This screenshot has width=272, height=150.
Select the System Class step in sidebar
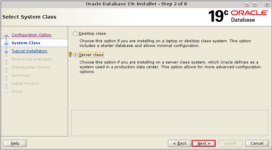[x=34, y=43]
